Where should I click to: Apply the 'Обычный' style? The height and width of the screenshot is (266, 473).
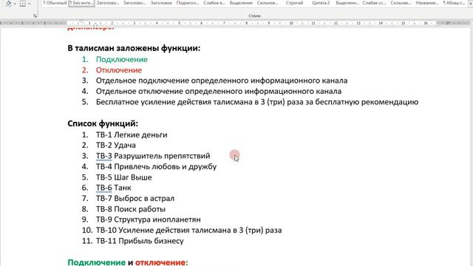pos(55,3)
